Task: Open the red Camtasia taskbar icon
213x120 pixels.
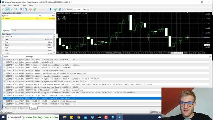Action: pos(106,117)
